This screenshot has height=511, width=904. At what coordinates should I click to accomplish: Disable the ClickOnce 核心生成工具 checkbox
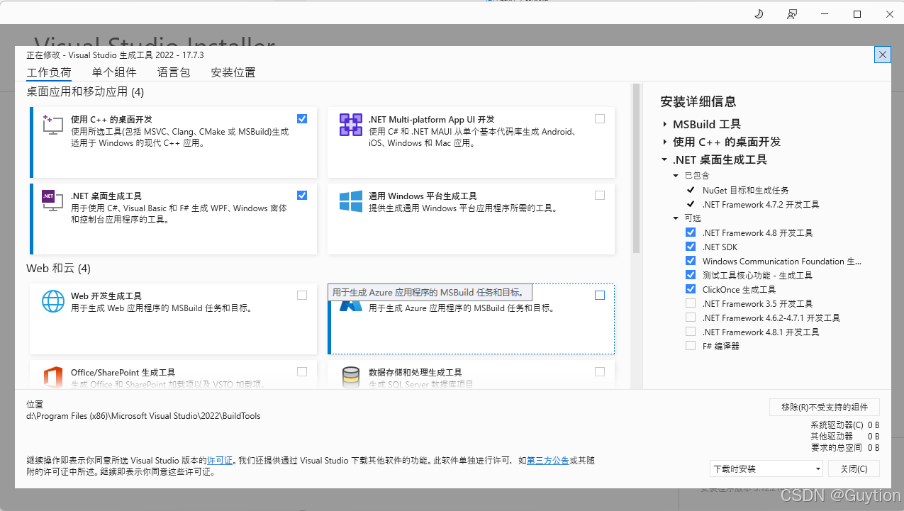click(x=691, y=288)
